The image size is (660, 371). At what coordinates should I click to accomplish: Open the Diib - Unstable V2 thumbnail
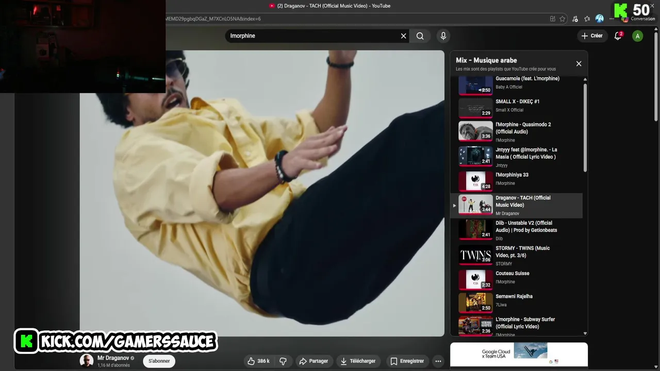[x=475, y=229]
